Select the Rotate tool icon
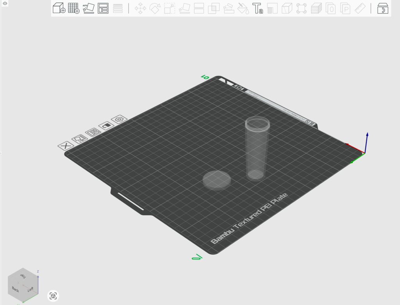400x305 pixels. click(155, 8)
